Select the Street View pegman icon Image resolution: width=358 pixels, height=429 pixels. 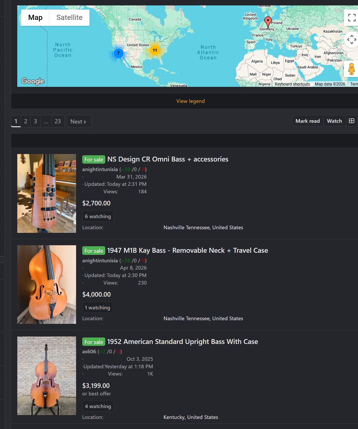351,69
